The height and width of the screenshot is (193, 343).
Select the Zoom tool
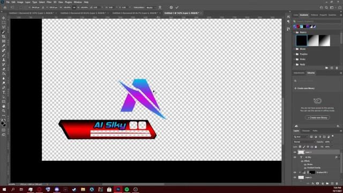click(4, 111)
